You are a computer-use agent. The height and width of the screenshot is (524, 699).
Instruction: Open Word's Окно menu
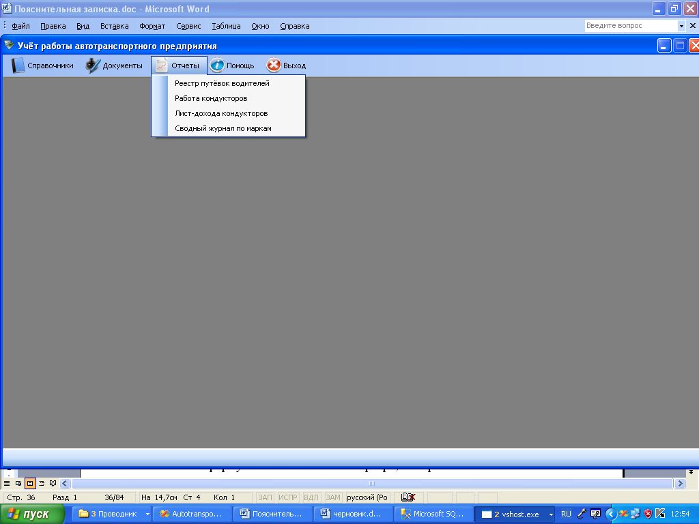(x=260, y=26)
